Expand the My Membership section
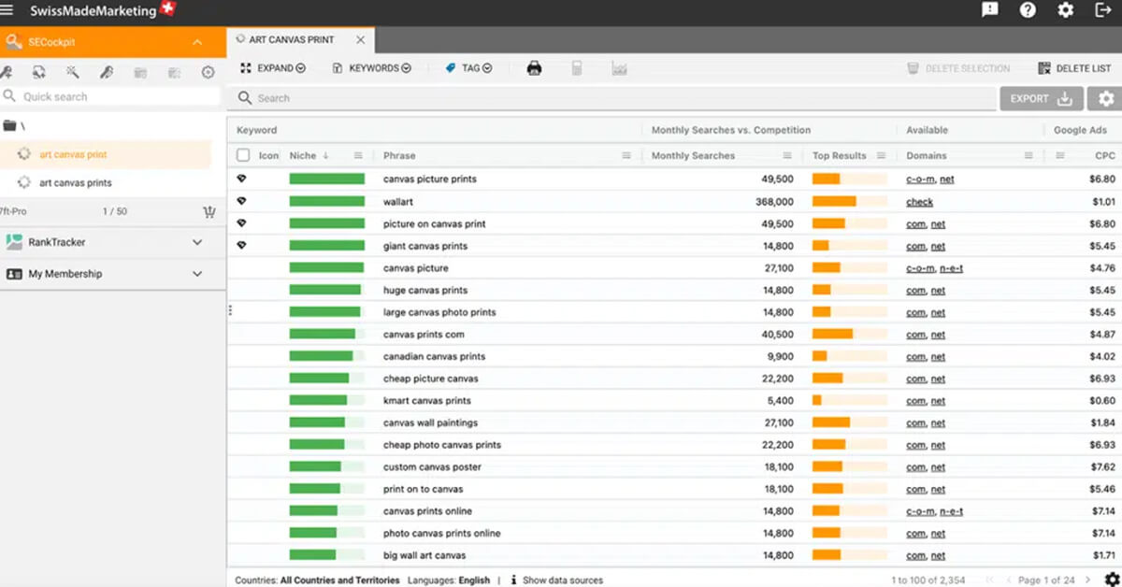This screenshot has width=1122, height=587. point(197,274)
